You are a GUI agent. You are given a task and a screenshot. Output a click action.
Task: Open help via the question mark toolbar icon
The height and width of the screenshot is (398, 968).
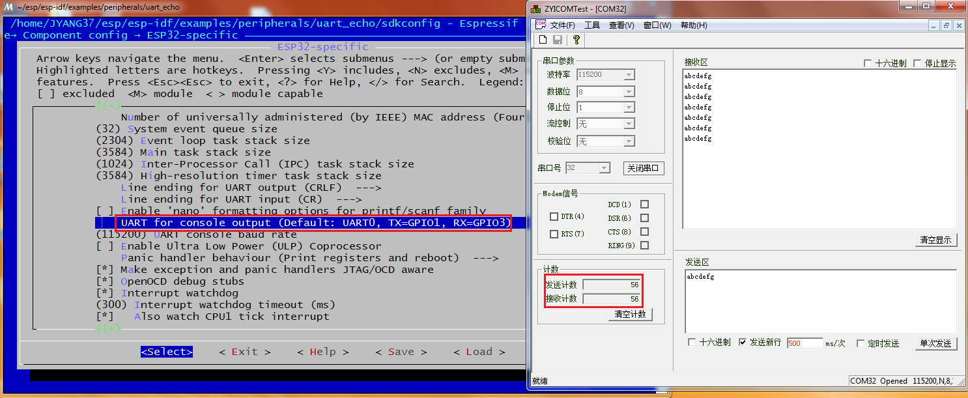pos(578,39)
